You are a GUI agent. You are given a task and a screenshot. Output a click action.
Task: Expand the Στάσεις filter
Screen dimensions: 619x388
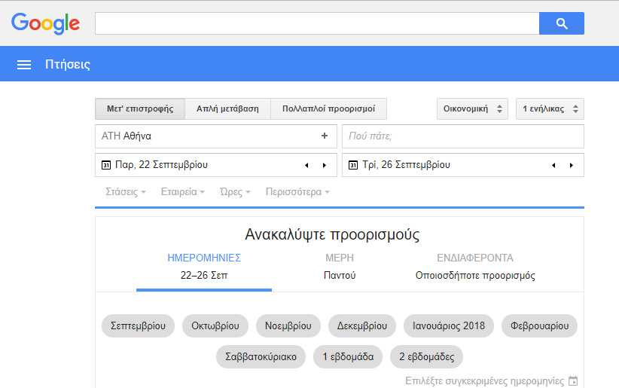[x=126, y=192]
